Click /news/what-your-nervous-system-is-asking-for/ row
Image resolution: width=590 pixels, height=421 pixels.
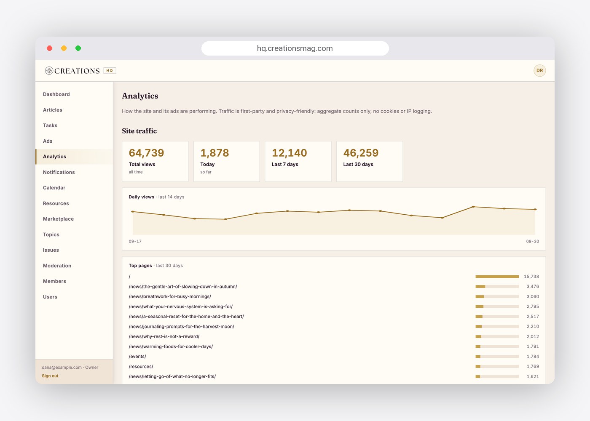[334, 306]
